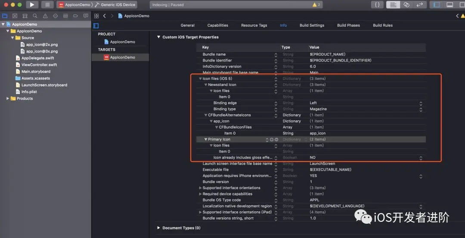Hide the Navigator pane
This screenshot has height=238, width=465.
point(437,5)
